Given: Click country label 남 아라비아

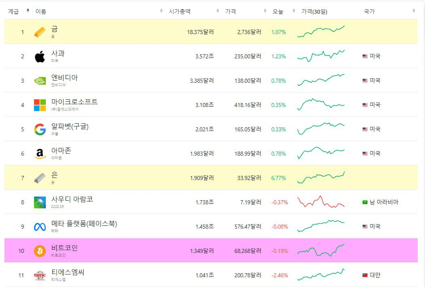Looking at the screenshot, I should (384, 202).
